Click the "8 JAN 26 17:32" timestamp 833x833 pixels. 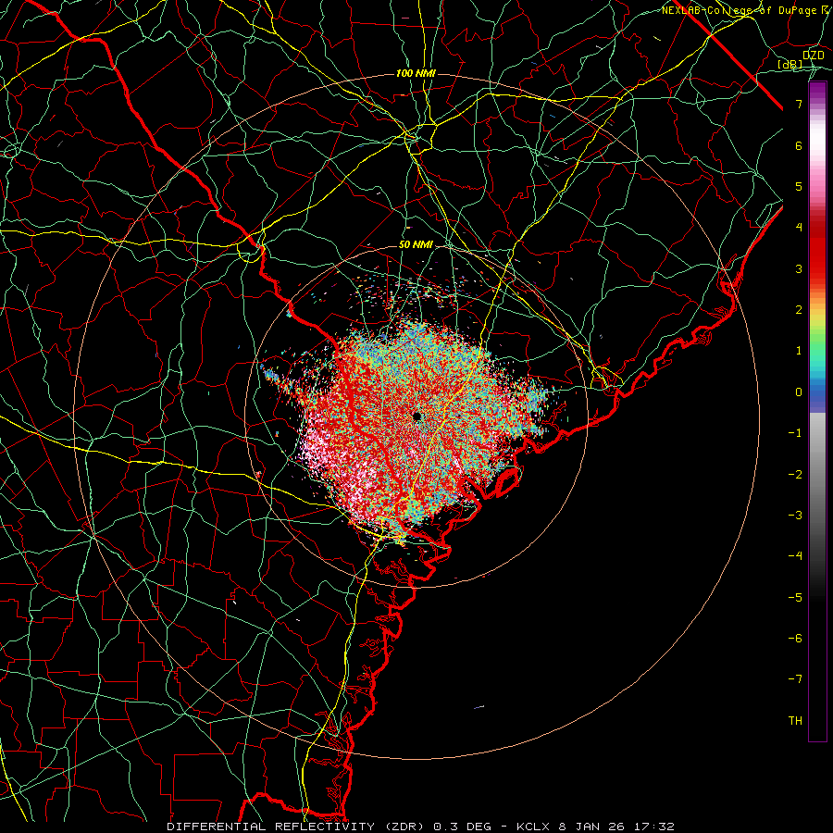tap(616, 827)
